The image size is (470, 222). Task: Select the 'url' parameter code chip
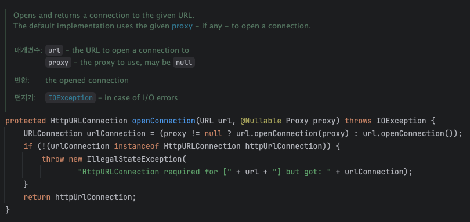pos(55,50)
